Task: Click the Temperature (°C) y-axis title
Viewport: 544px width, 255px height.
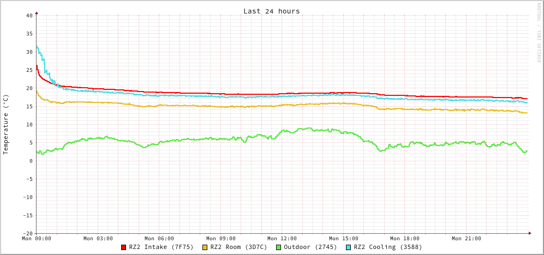Action: click(x=6, y=124)
